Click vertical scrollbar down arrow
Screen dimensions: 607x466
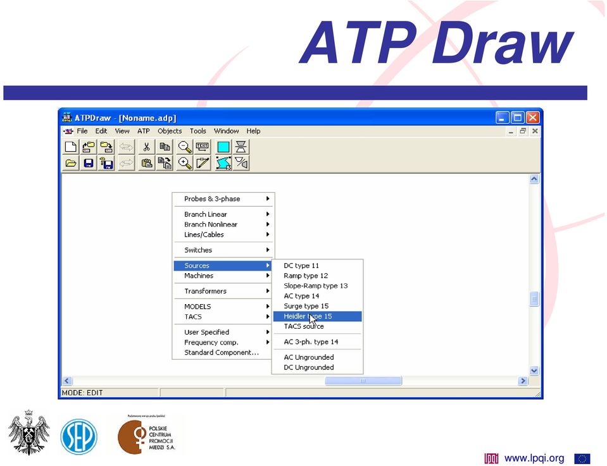click(534, 371)
